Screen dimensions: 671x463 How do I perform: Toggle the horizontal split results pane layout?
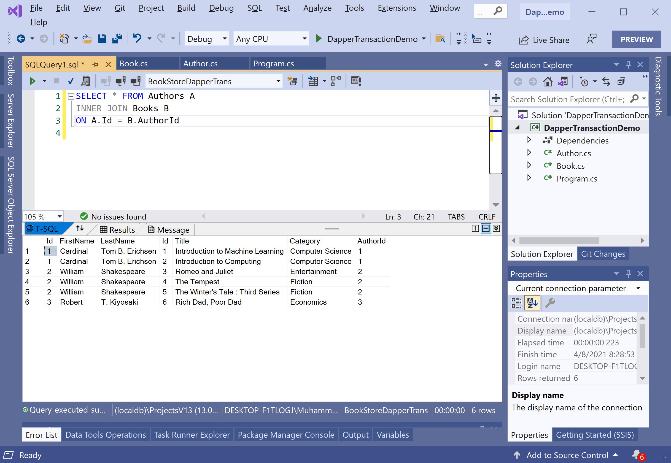pos(486,229)
